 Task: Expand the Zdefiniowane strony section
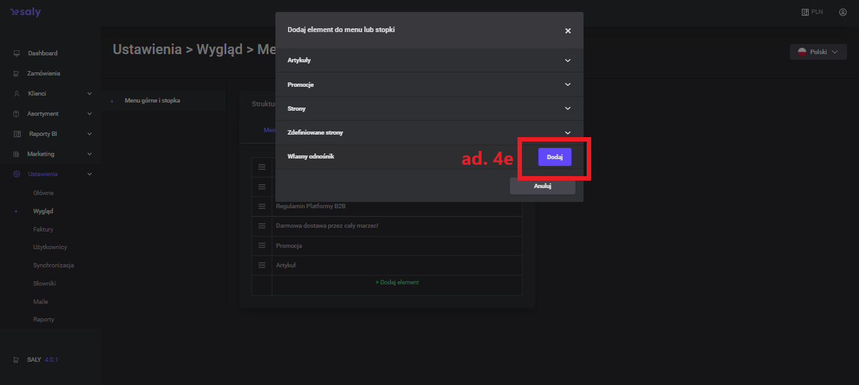pyautogui.click(x=567, y=133)
